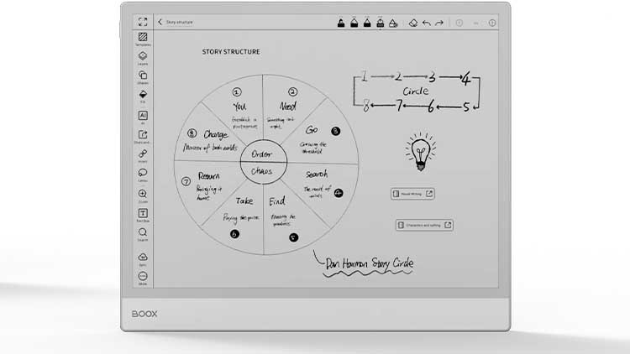This screenshot has width=630, height=354.
Task: Open the AI tool
Action: point(143,116)
